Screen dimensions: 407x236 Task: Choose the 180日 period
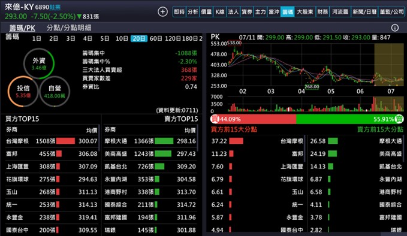(x=190, y=39)
